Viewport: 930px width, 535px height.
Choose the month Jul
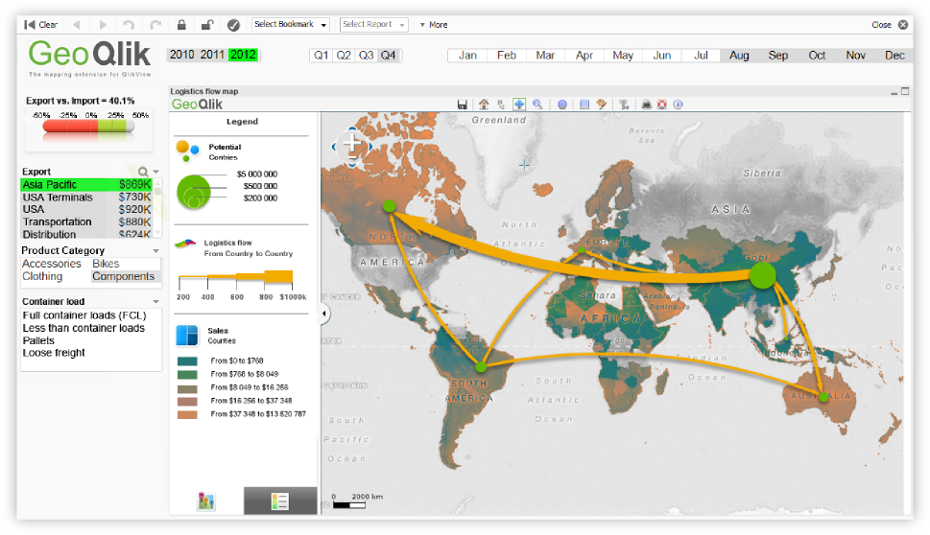pos(701,55)
